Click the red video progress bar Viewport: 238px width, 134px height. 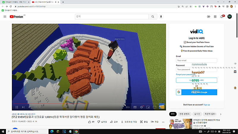pyautogui.click(x=51, y=104)
